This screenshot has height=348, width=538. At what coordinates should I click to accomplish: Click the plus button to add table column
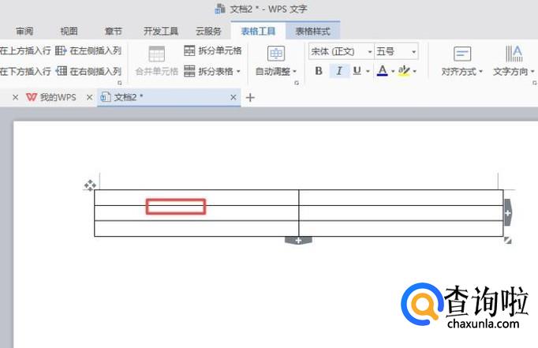pos(507,213)
